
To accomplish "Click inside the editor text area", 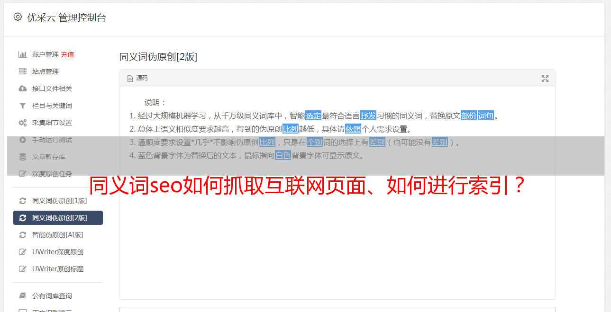I will coord(337,227).
